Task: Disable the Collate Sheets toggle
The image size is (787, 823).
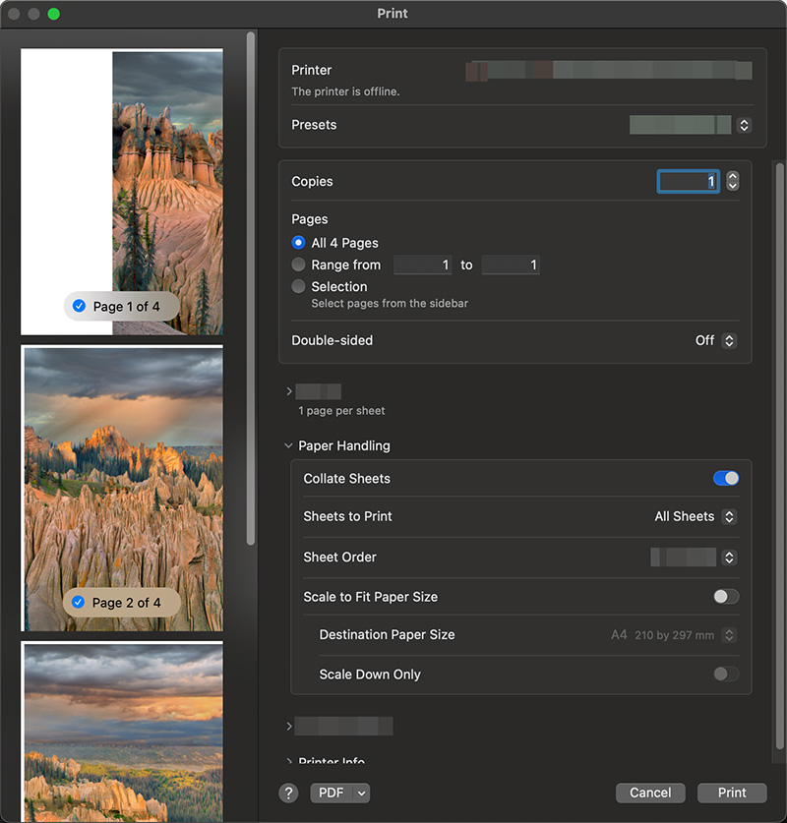Action: [x=725, y=478]
